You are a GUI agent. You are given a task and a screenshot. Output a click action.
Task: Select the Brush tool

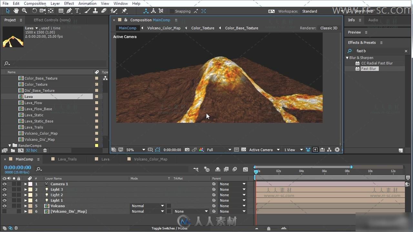87,11
